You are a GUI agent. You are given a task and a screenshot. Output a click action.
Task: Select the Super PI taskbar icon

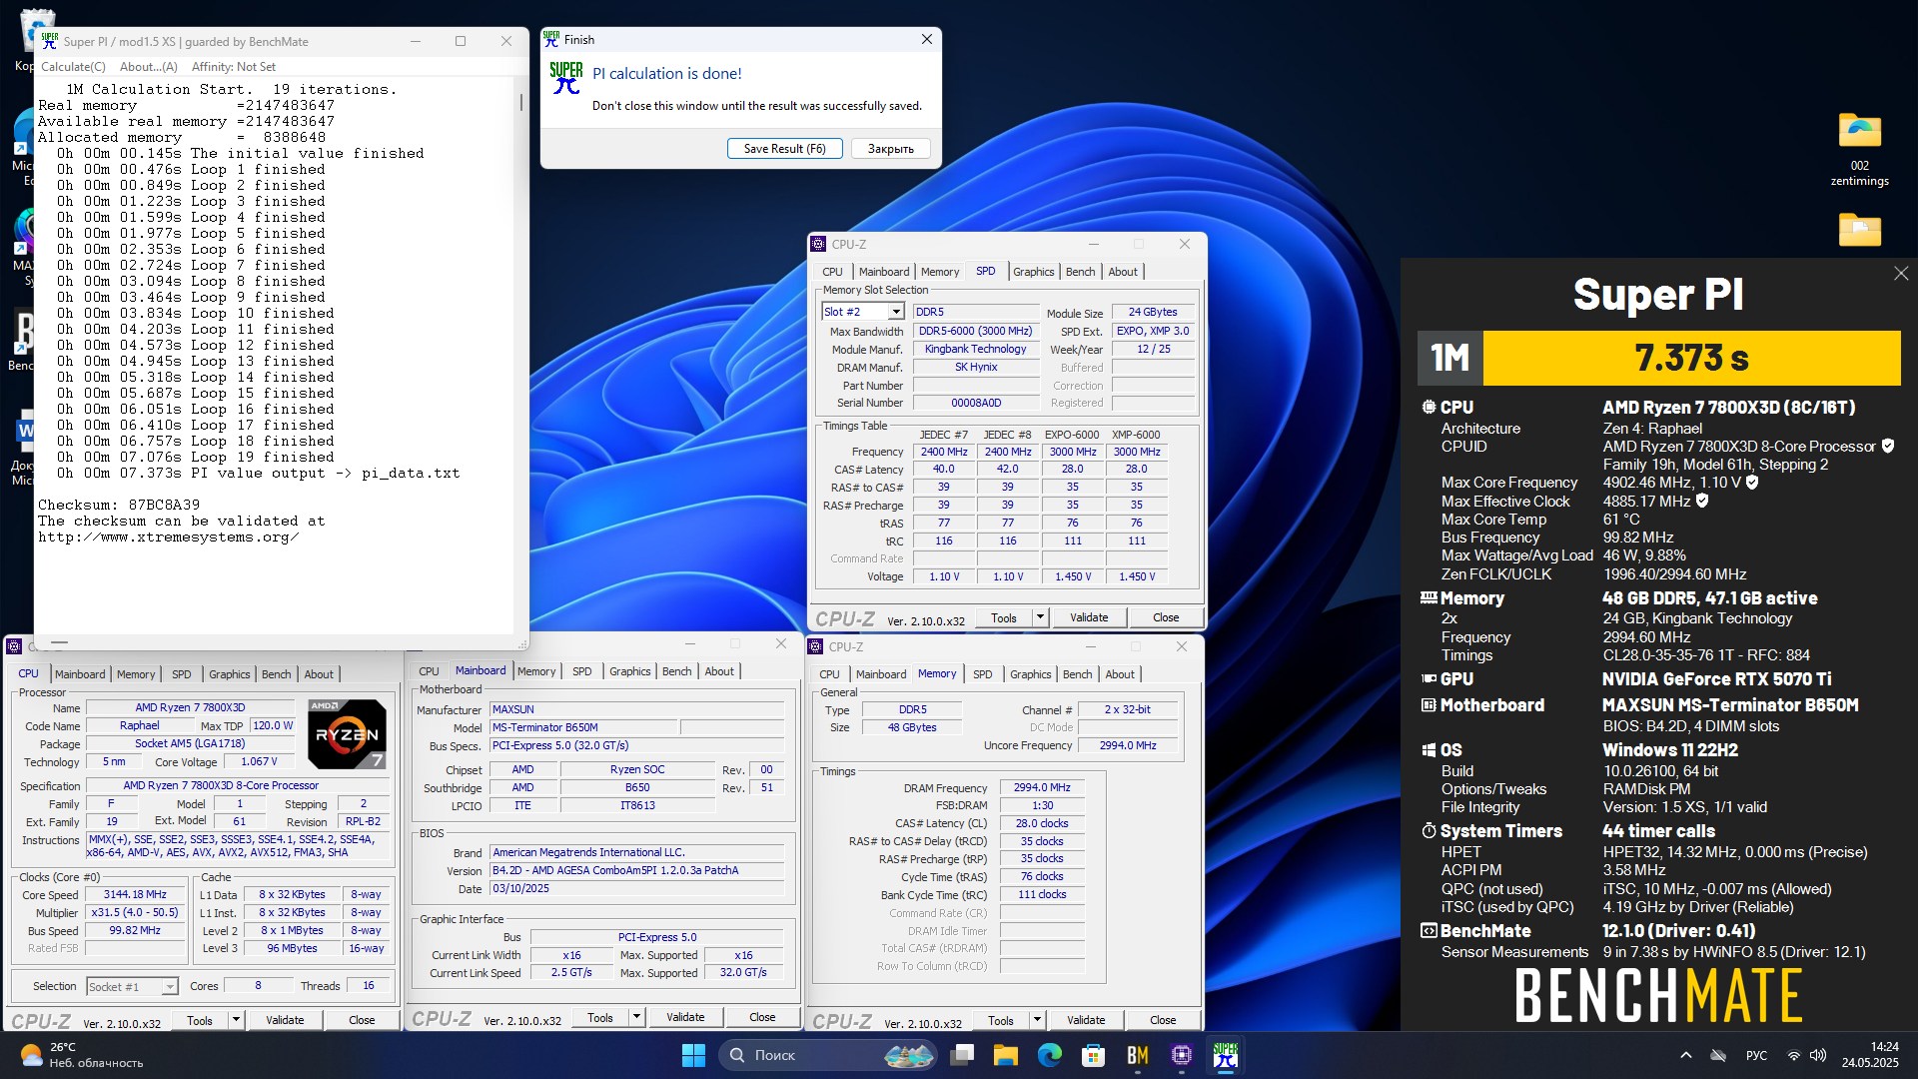(1226, 1055)
